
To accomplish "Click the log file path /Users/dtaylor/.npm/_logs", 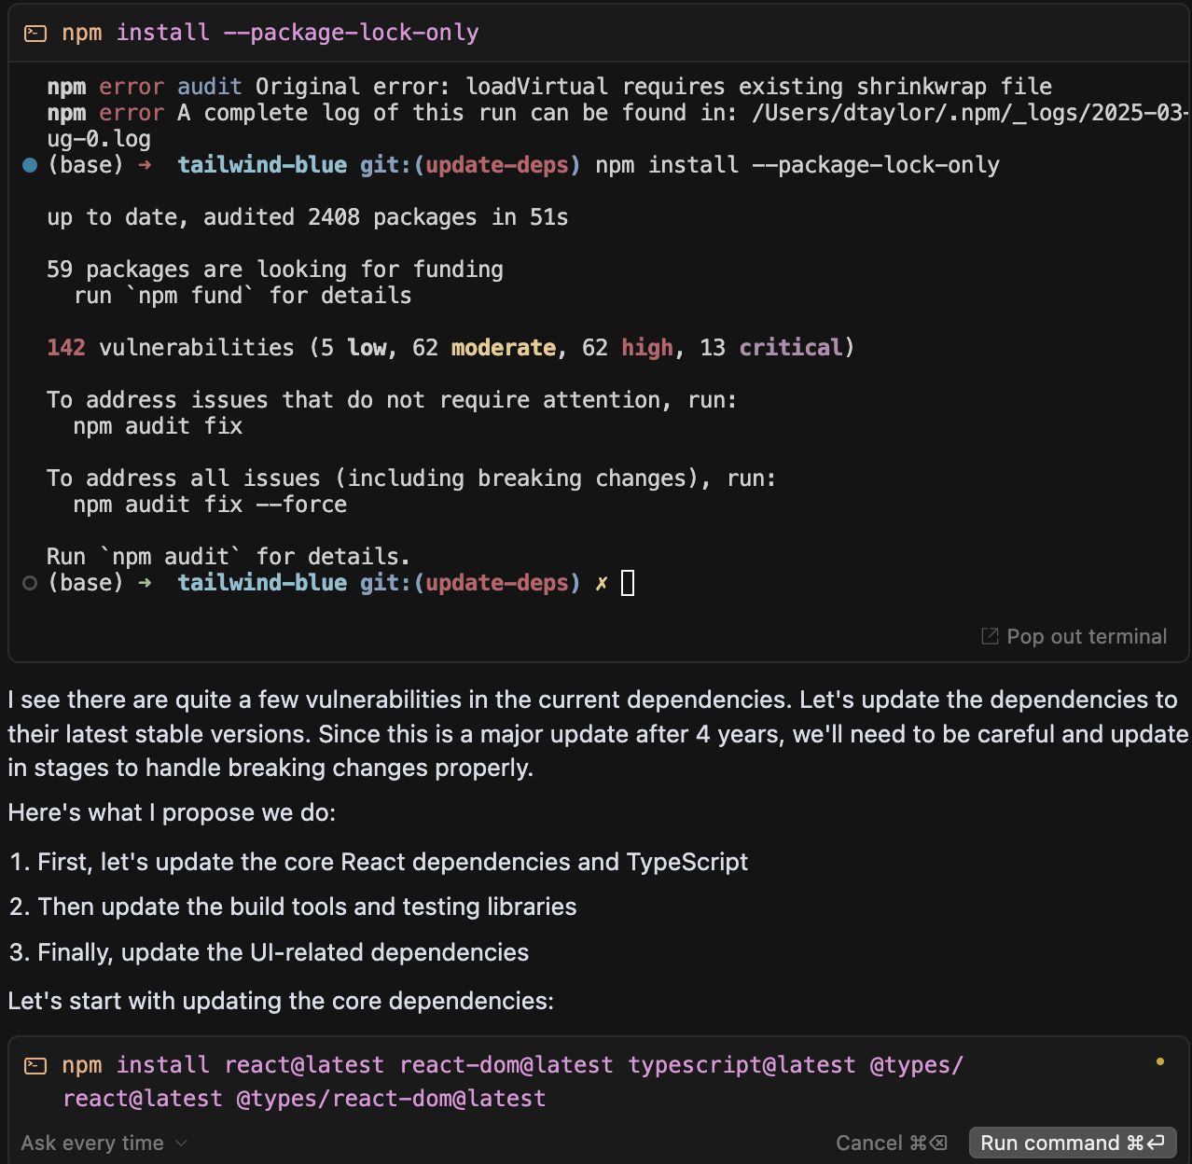I will (x=969, y=113).
